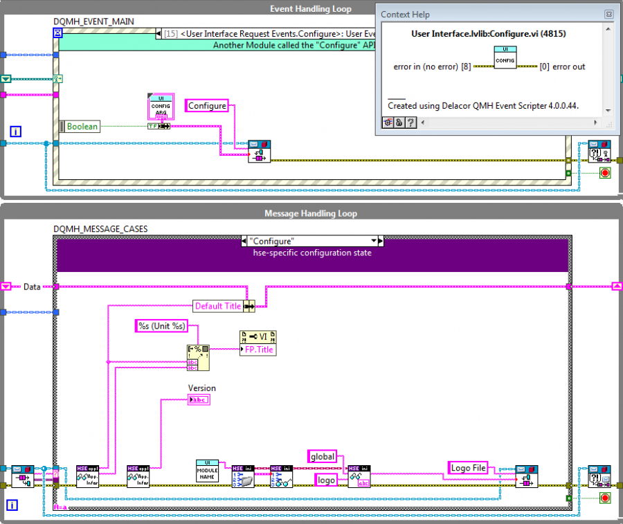The image size is (623, 524).
Task: Click the Data shift register right terminal
Action: [x=617, y=286]
